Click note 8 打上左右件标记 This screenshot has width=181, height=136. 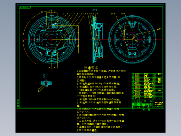point(87,130)
